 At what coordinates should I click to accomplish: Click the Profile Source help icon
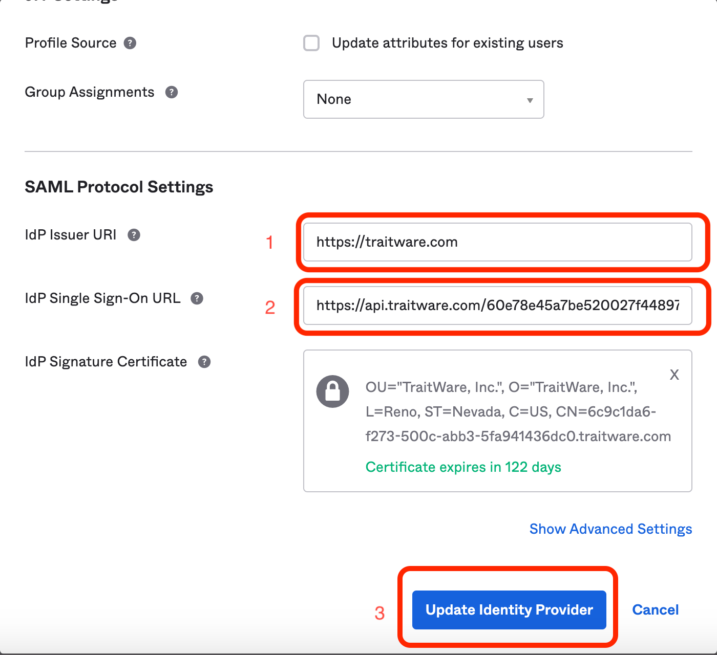tap(130, 43)
